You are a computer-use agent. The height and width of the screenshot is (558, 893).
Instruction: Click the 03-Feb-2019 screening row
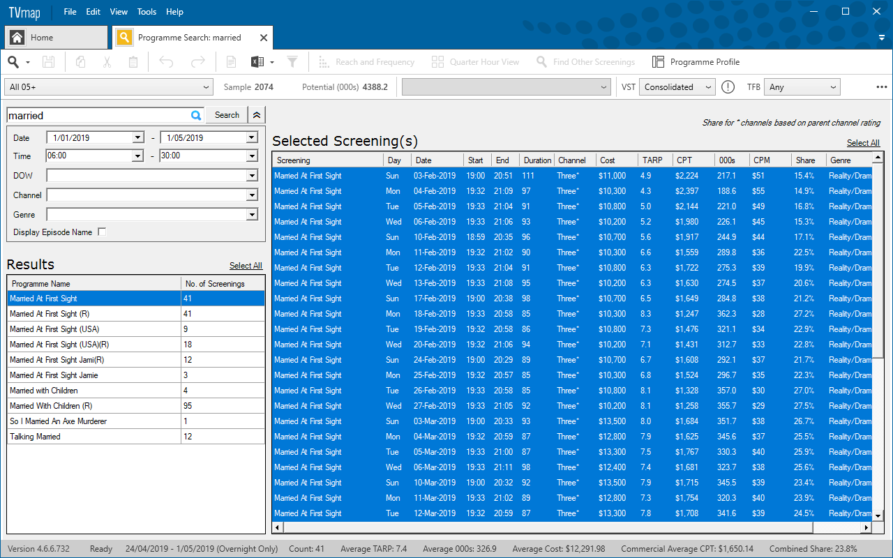(572, 176)
